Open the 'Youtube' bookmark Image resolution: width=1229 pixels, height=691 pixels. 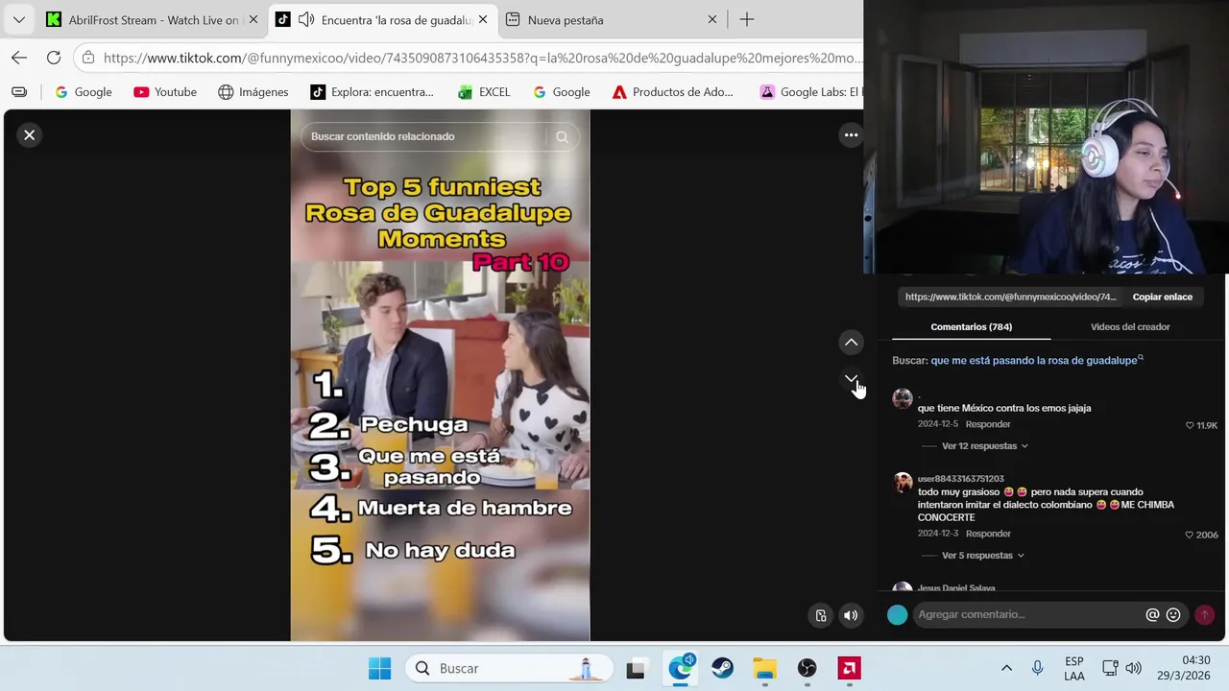(x=165, y=92)
